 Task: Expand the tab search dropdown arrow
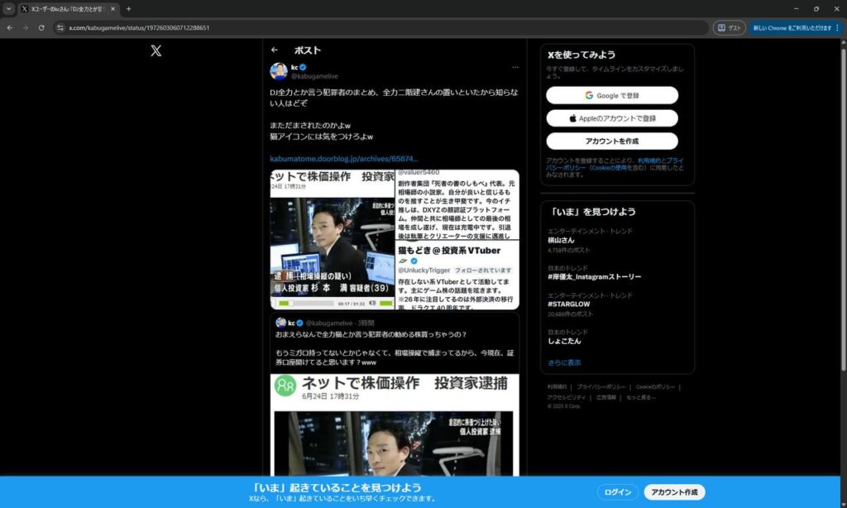pos(8,9)
